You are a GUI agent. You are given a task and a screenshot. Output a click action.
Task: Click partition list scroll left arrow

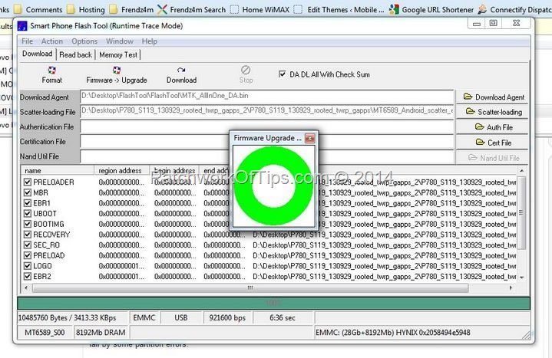(x=25, y=287)
